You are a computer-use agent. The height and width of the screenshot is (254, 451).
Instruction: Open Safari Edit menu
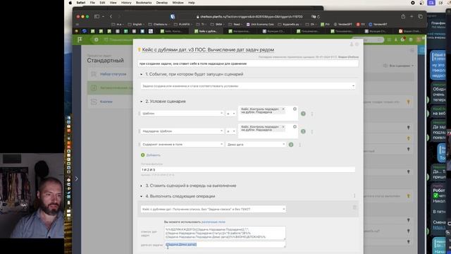click(102, 3)
